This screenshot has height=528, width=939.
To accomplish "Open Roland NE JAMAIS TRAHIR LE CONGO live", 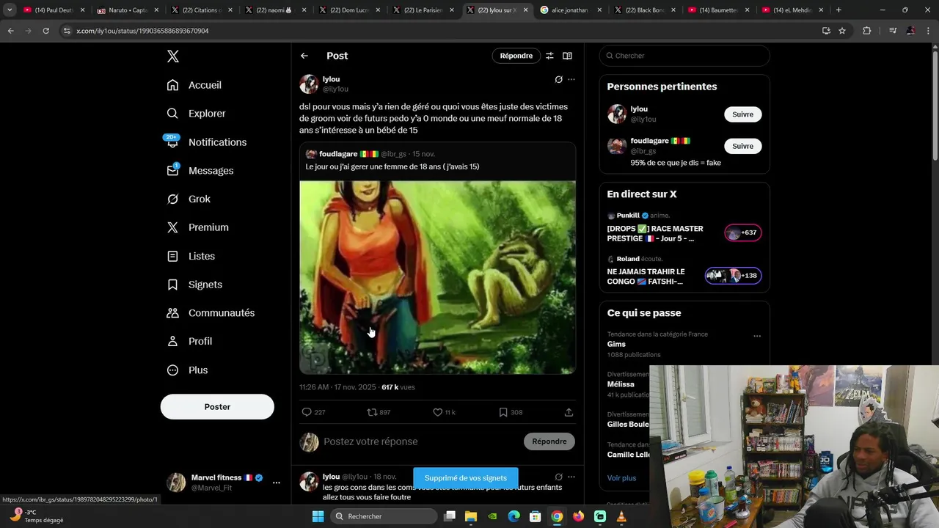I will [684, 271].
